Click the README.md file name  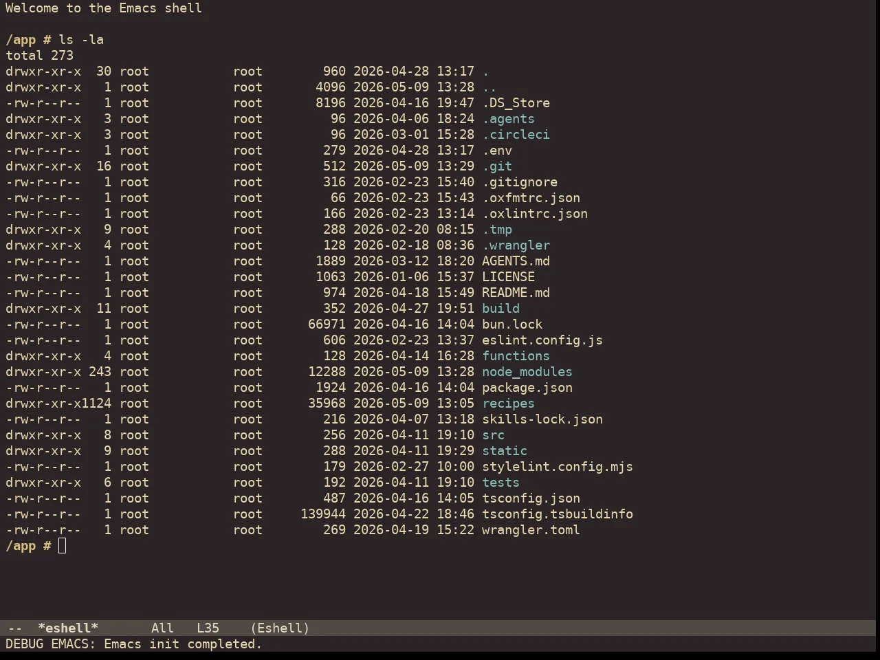516,293
